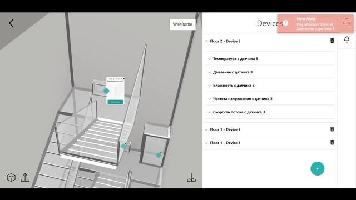Expand Скорость потока с датчика 3 row
The width and height of the screenshot is (356, 200).
click(x=210, y=112)
